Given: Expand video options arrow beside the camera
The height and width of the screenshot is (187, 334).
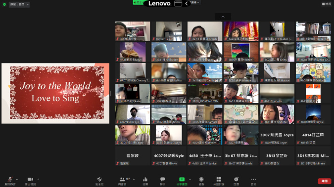Looking at the screenshot, I should [38, 179].
